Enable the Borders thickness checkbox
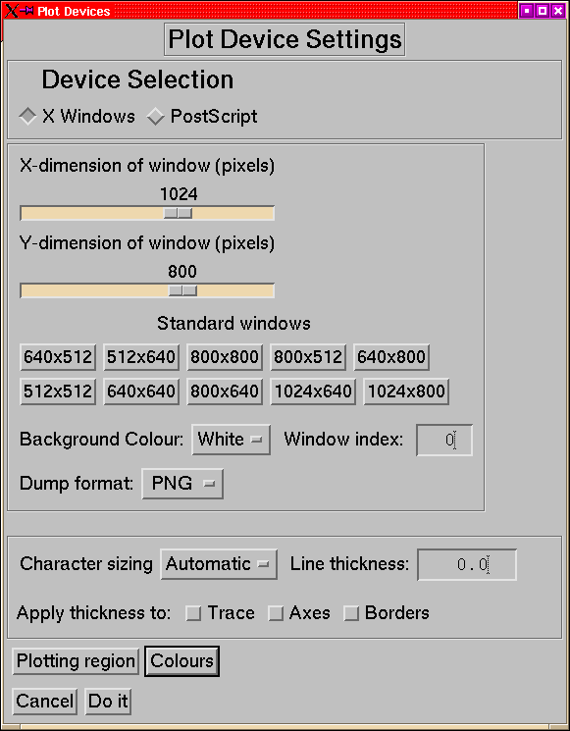 point(351,613)
